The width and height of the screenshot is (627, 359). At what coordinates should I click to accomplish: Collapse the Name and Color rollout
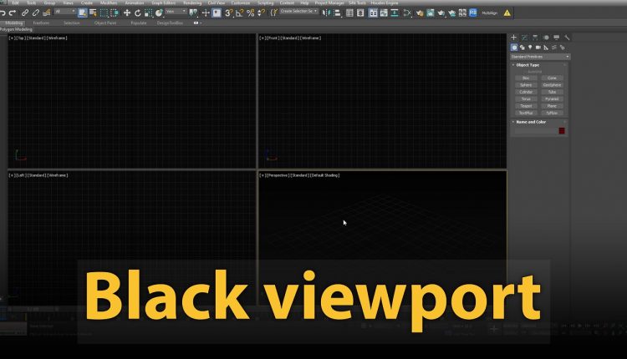[528, 122]
